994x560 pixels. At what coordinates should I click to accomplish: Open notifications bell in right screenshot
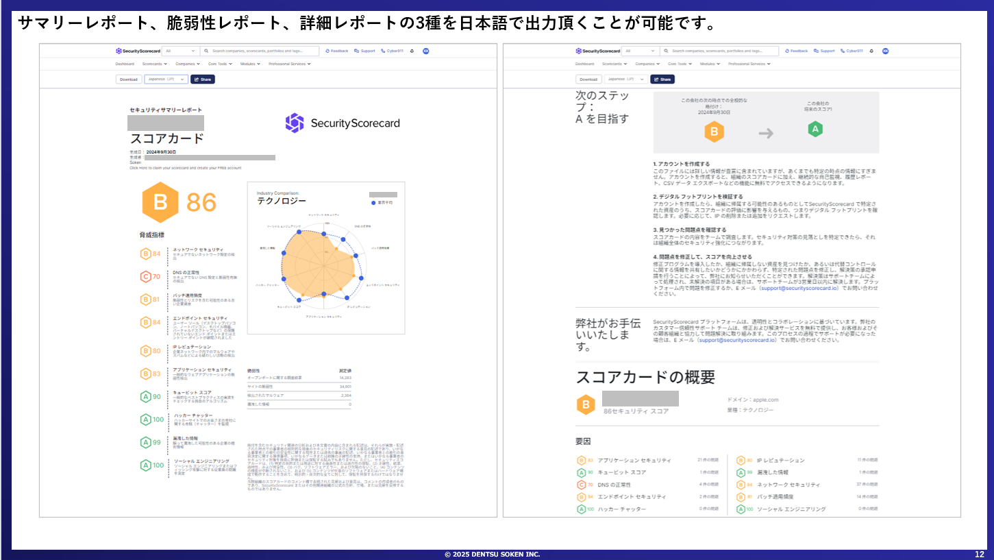(x=871, y=51)
